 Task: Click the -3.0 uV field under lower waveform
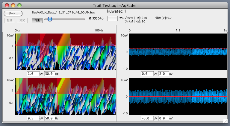tap(147, 118)
